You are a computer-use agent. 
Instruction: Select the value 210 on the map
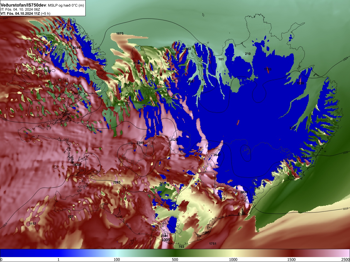tap(248, 54)
